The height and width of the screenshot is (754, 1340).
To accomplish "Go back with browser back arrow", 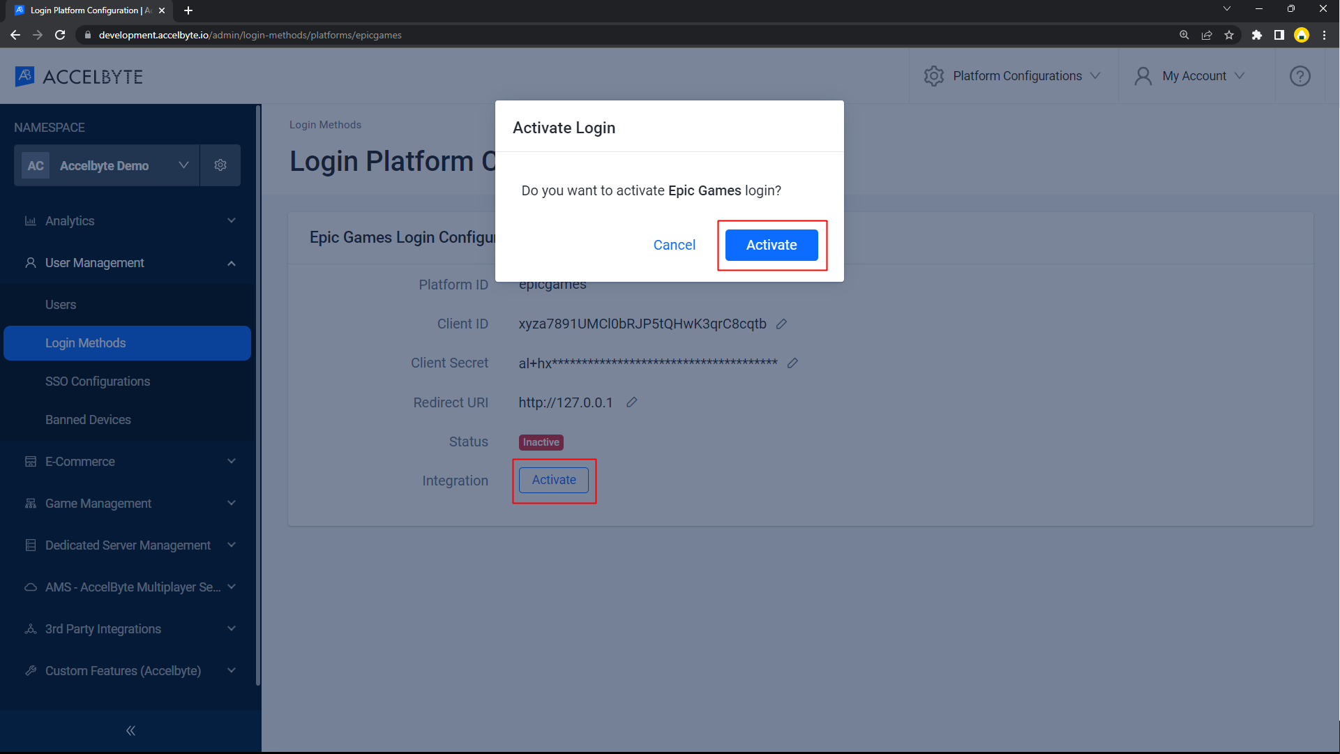I will pos(15,35).
